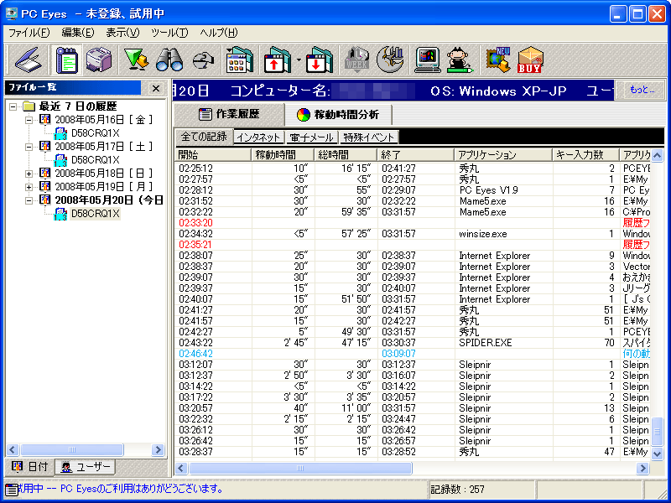Click the 記録数 : 257 status text

[x=457, y=490]
